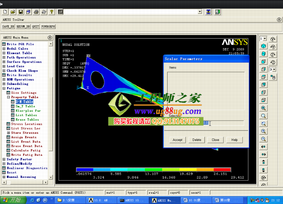The height and width of the screenshot is (204, 283).
Task: Click the main menu scroll-up arrow
Action: (x=50, y=44)
